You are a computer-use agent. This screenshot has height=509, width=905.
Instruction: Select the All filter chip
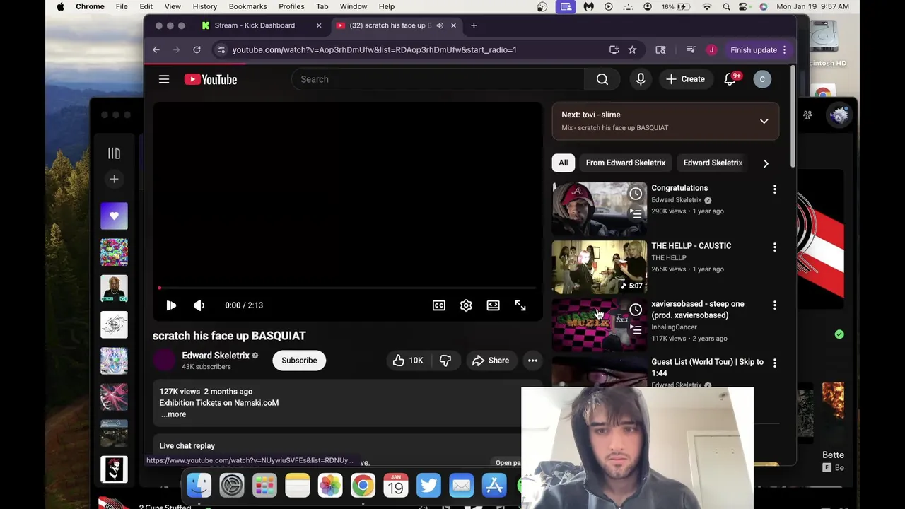564,163
